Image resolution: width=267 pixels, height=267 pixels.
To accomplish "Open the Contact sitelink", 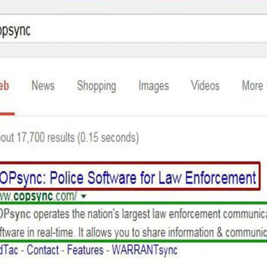I will (x=43, y=250).
